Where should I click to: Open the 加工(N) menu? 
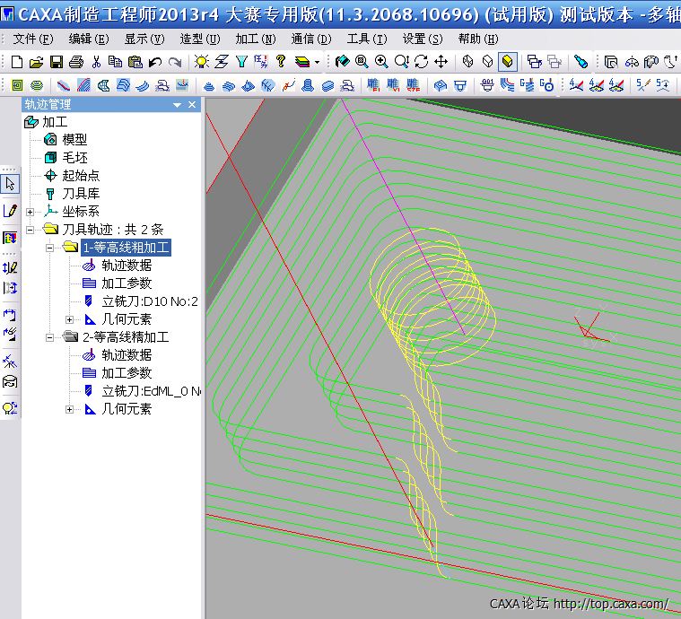(256, 39)
